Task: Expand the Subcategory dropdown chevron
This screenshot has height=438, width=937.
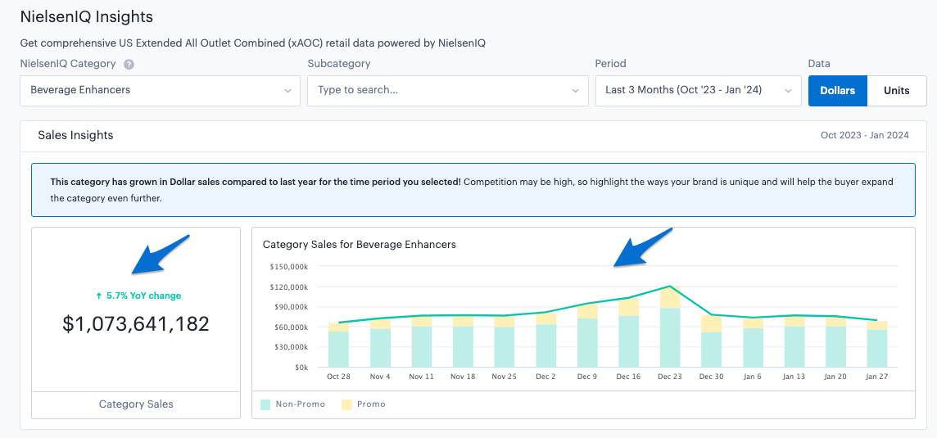Action: [x=576, y=91]
